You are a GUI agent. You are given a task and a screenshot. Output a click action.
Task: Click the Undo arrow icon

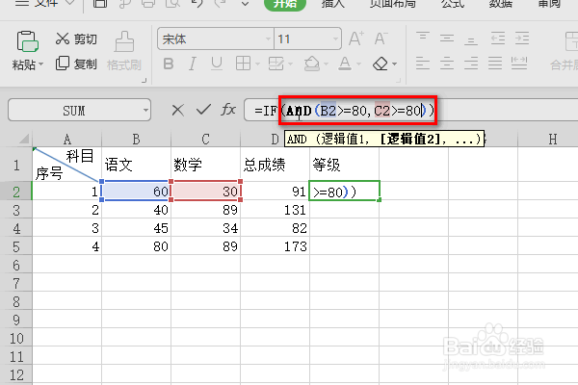coord(197,4)
